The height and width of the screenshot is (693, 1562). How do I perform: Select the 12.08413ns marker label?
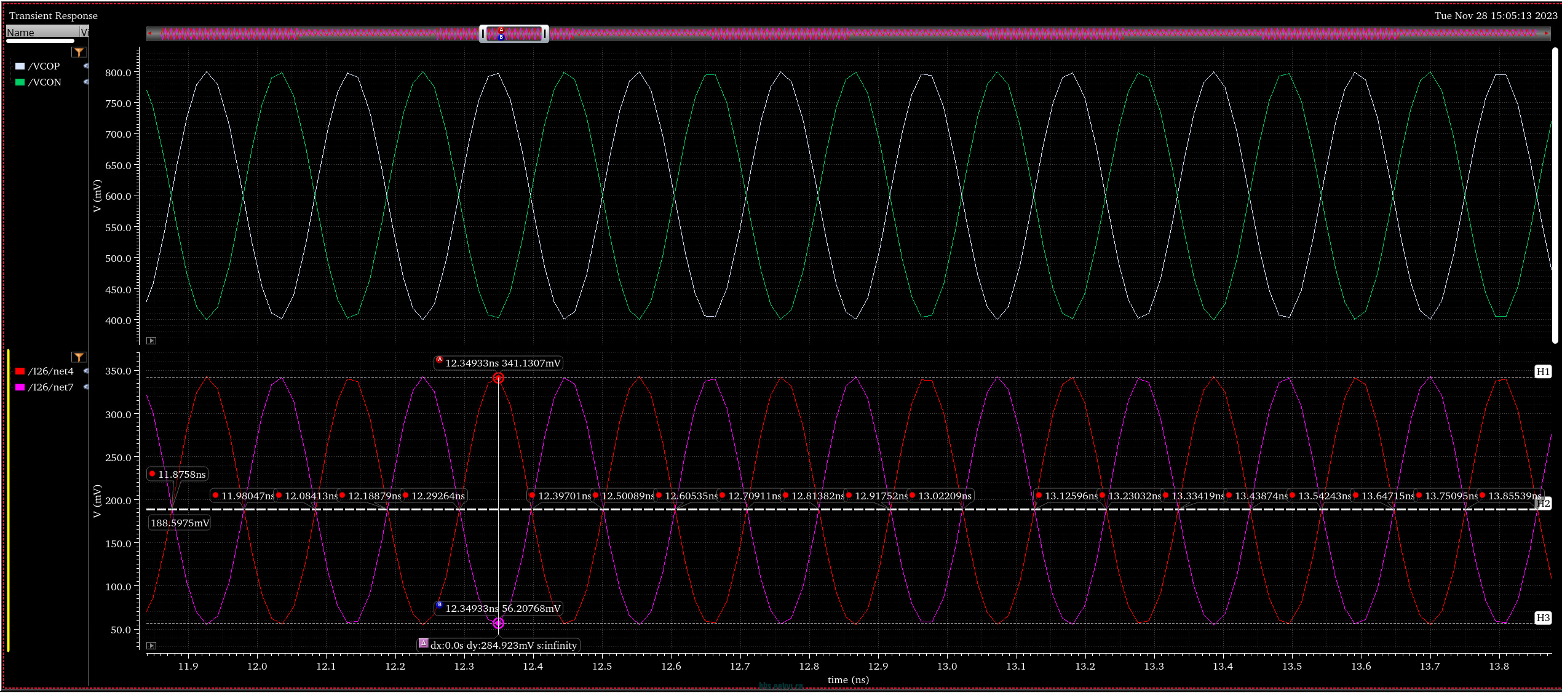pyautogui.click(x=306, y=496)
